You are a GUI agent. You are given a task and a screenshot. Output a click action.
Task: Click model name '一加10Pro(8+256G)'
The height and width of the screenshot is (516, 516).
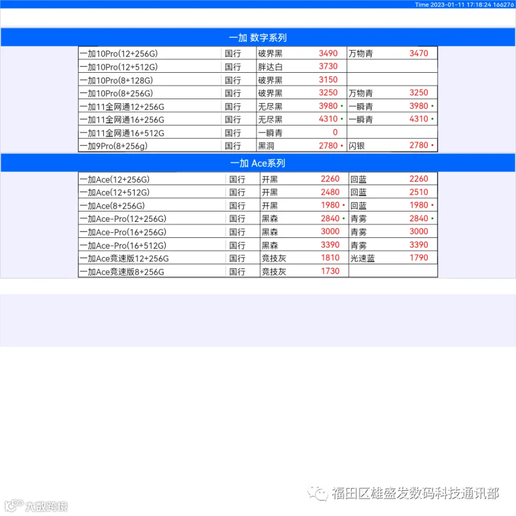tap(116, 93)
